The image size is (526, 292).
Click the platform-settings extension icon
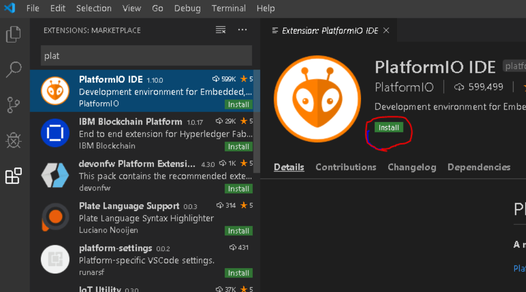point(55,259)
